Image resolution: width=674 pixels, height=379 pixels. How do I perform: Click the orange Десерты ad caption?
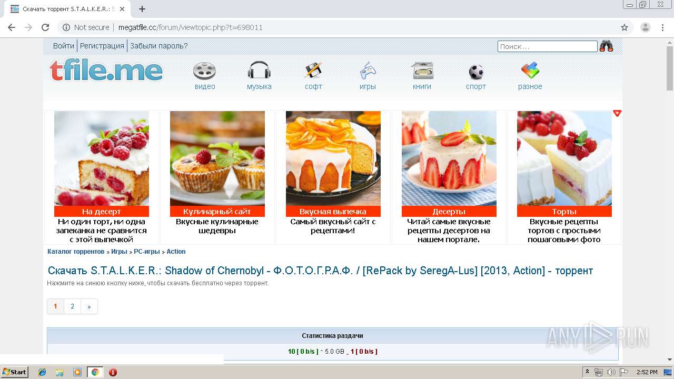(x=449, y=212)
